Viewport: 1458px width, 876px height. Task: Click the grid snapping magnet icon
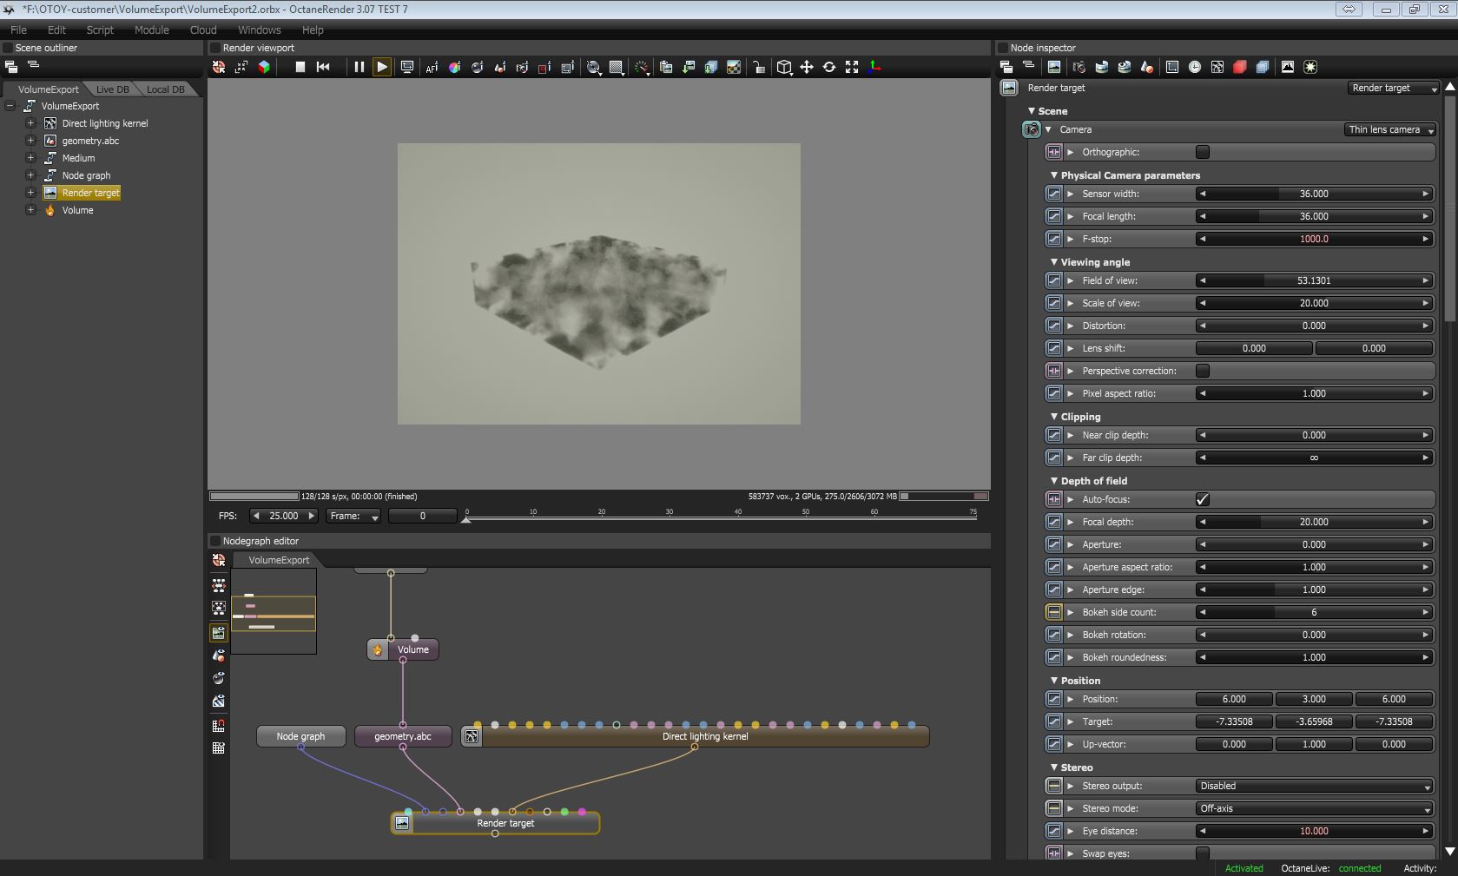tap(219, 725)
